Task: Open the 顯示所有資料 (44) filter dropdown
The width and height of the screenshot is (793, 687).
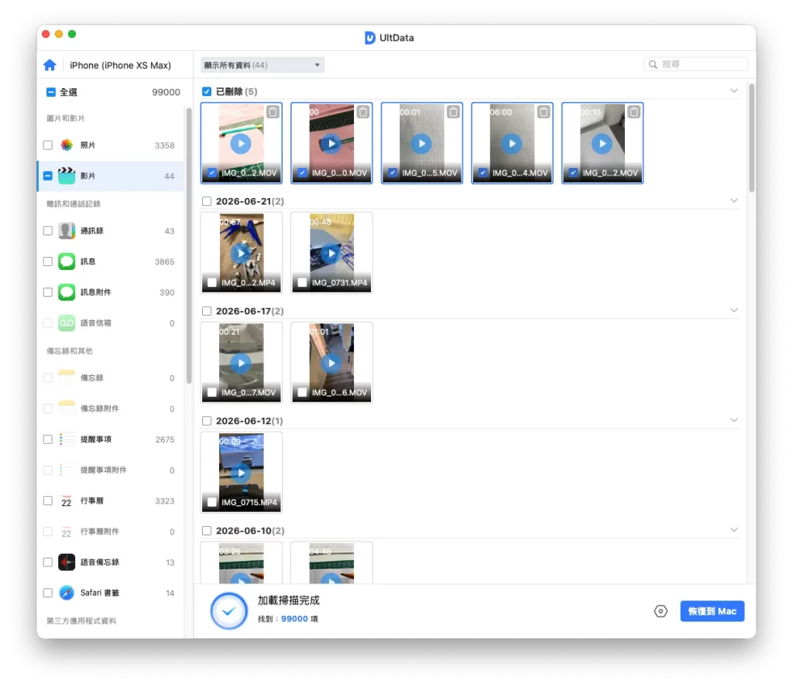Action: [x=262, y=65]
